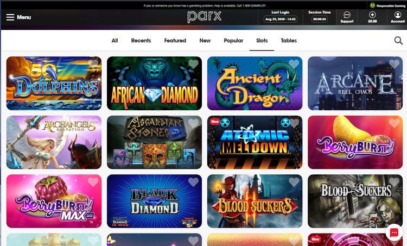Favorite African Diamond with its heart

point(193,64)
